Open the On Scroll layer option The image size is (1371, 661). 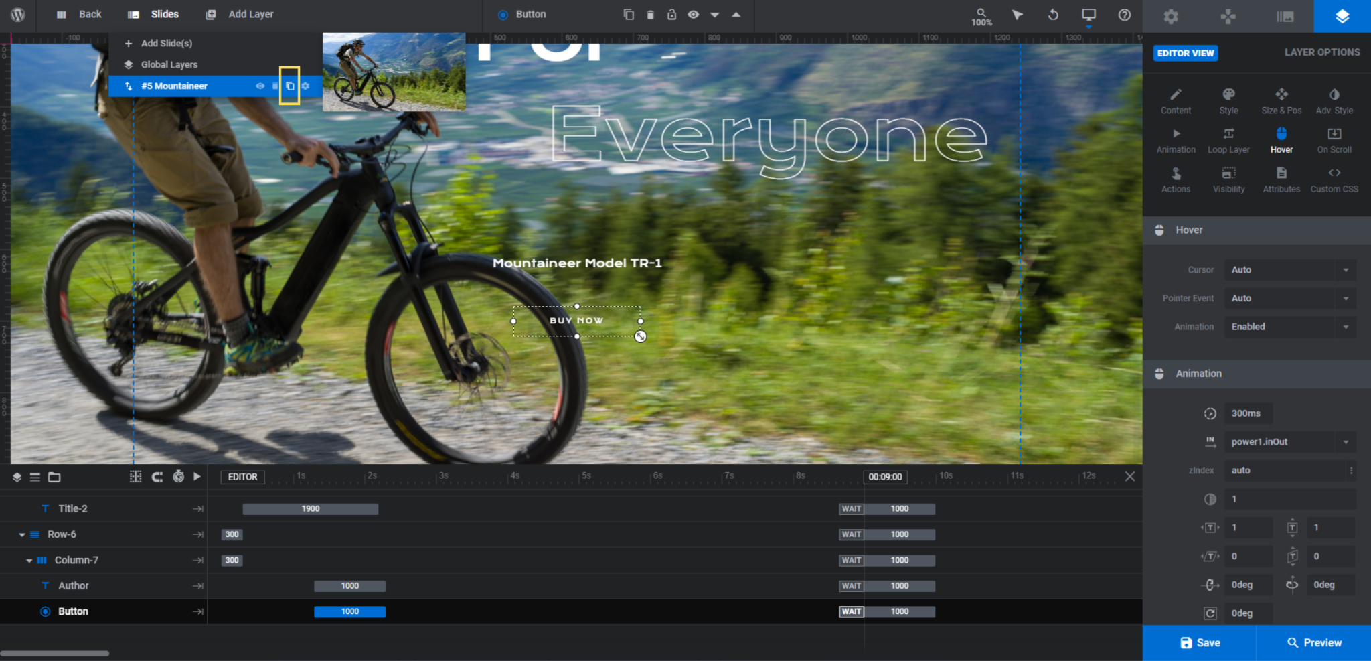1334,141
